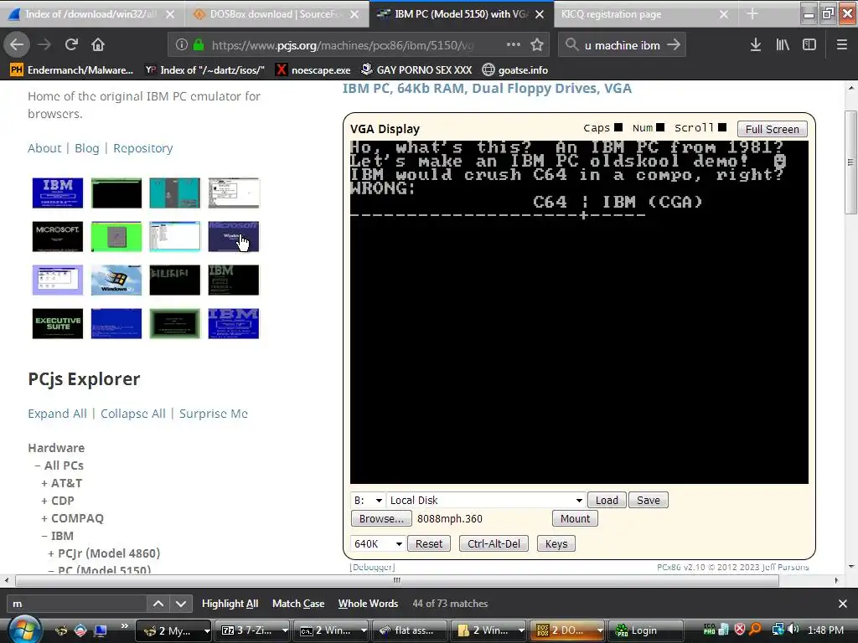Click the Browse... button
858x643 pixels.
pyautogui.click(x=381, y=519)
